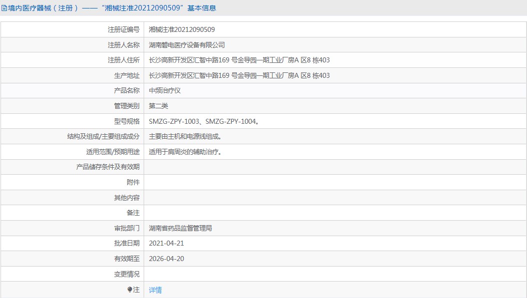
Task: Click the 结构及组成/主要组成成分 label
Action: pos(104,136)
